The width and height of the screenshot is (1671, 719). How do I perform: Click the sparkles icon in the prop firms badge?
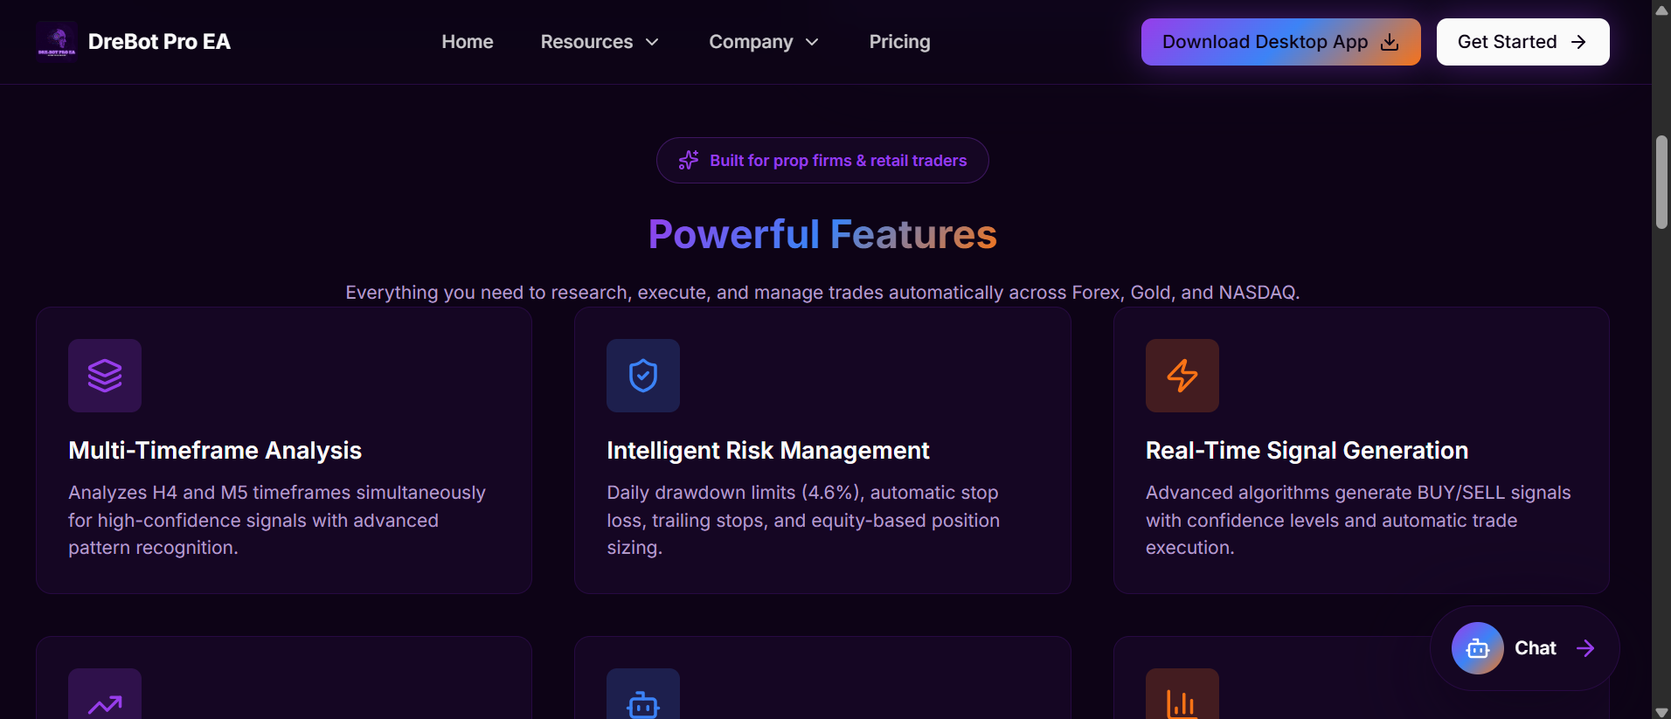pos(689,160)
